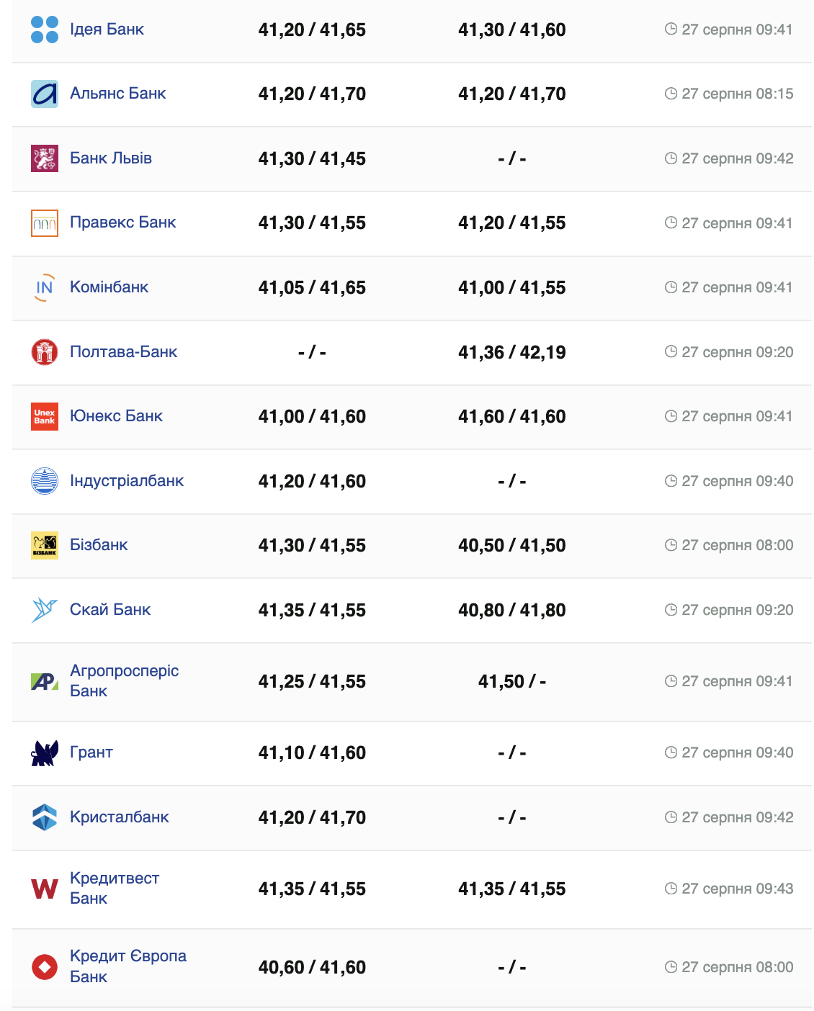Click the Банк Львів lion logo
Image resolution: width=814 pixels, height=1011 pixels.
pyautogui.click(x=45, y=158)
